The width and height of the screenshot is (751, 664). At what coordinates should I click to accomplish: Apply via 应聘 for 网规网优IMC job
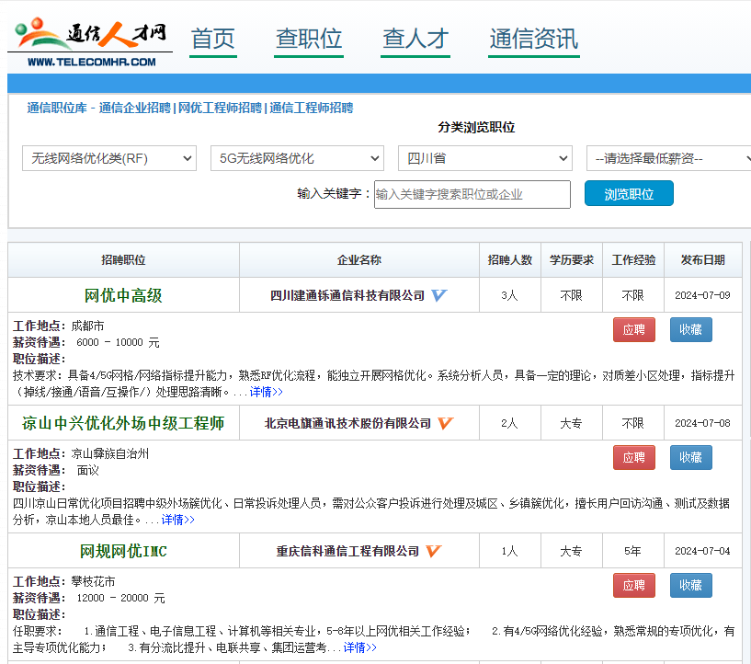633,586
